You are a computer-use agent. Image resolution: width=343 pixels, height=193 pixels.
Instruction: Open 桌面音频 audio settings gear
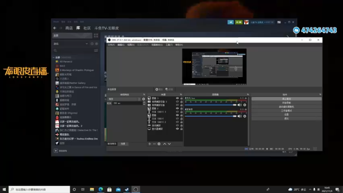[245, 116]
